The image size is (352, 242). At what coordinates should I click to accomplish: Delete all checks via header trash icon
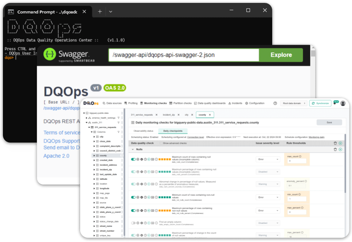point(335,143)
